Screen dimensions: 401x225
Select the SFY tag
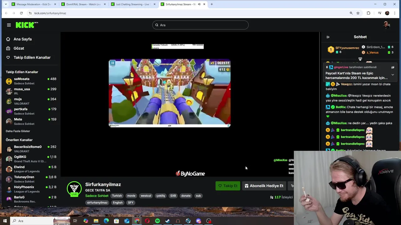[x=131, y=202]
